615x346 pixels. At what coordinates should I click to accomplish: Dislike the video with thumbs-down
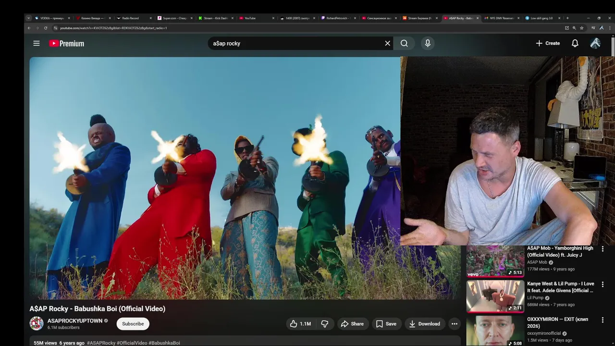[325, 324]
